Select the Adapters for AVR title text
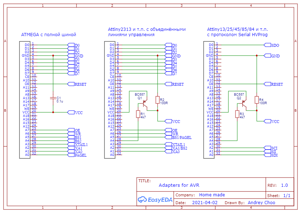 (179, 185)
